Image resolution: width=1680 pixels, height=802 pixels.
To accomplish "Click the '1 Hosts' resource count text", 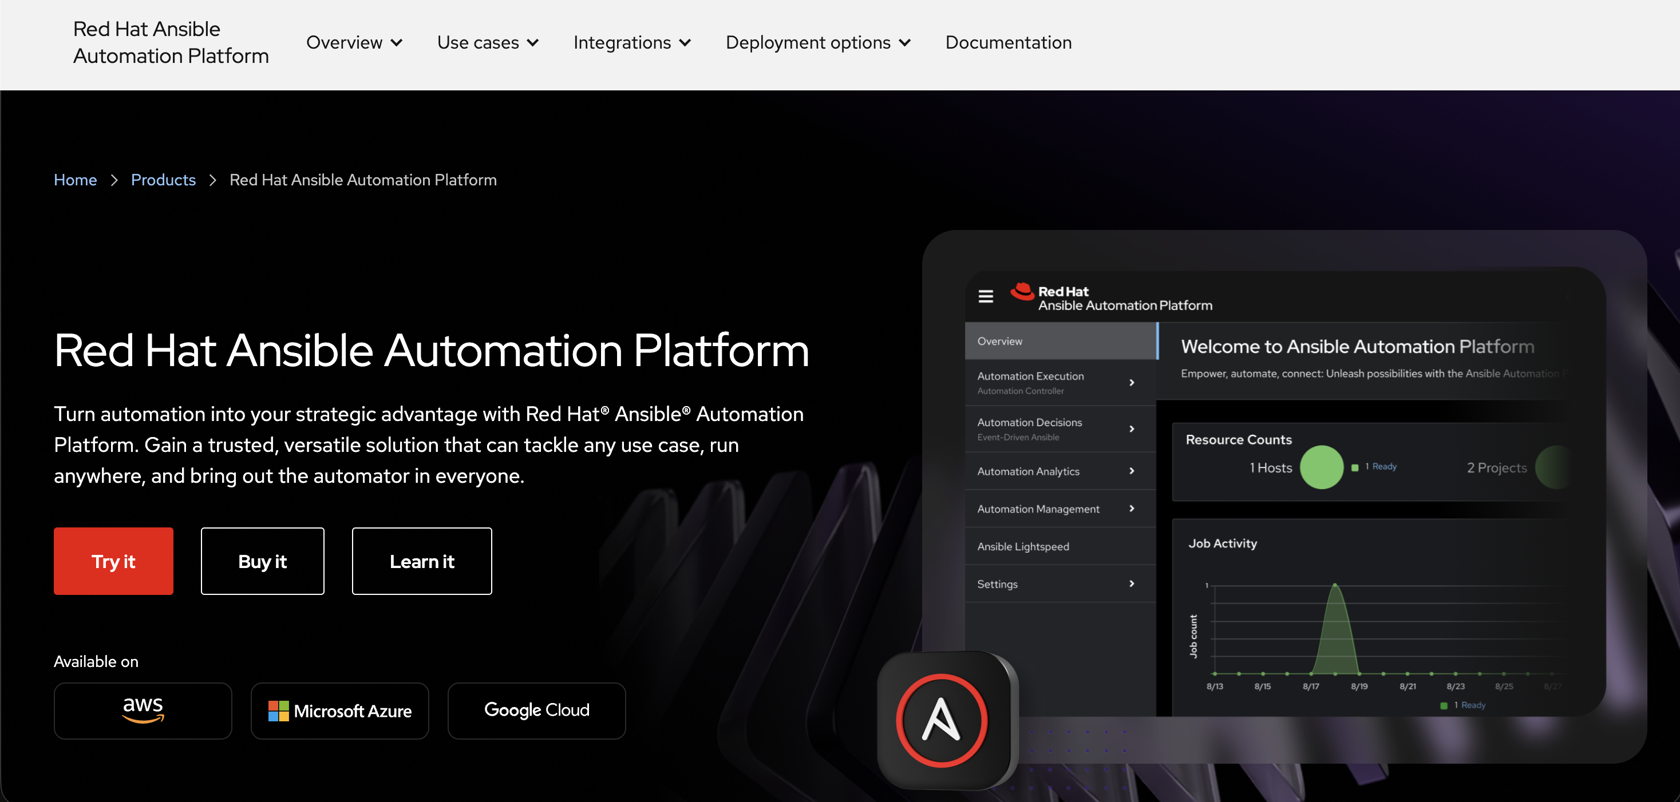I will (x=1270, y=468).
